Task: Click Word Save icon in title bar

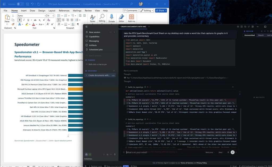Action: pyautogui.click(x=27, y=4)
